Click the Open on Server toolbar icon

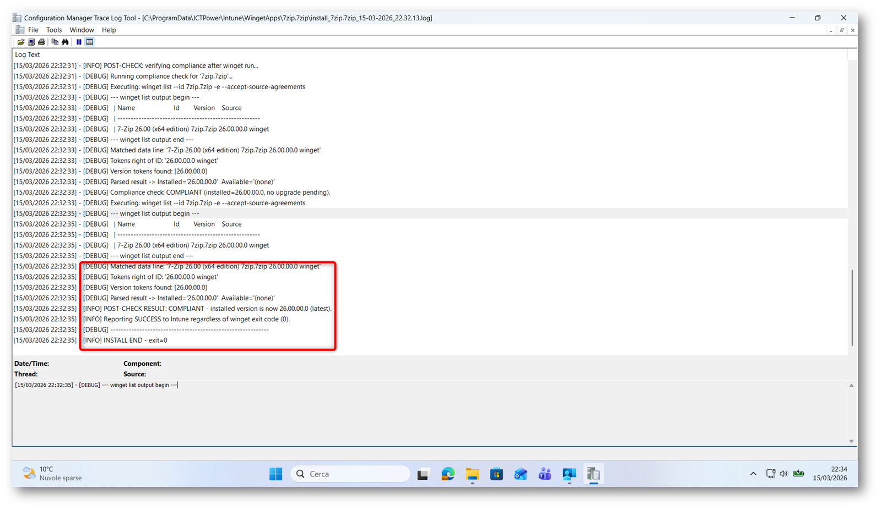31,42
